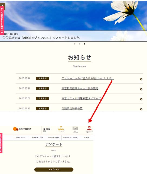Viewport: 147px width, 175px height.
Task: Open the 広報物 menu
Action: (87, 137)
